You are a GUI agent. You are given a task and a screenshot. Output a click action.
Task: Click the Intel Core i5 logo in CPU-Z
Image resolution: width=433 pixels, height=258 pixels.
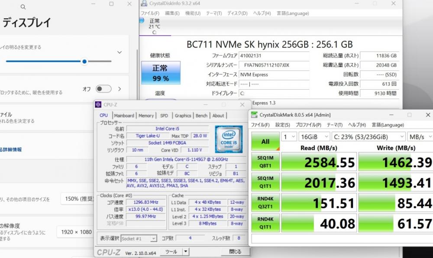pyautogui.click(x=229, y=139)
